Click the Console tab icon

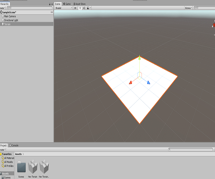tap(10, 145)
